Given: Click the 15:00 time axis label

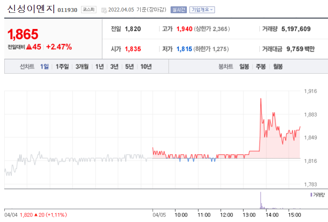Looking at the screenshot, I should pyautogui.click(x=295, y=215).
